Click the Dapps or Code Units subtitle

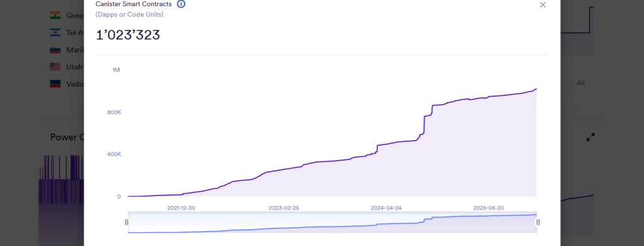[130, 14]
